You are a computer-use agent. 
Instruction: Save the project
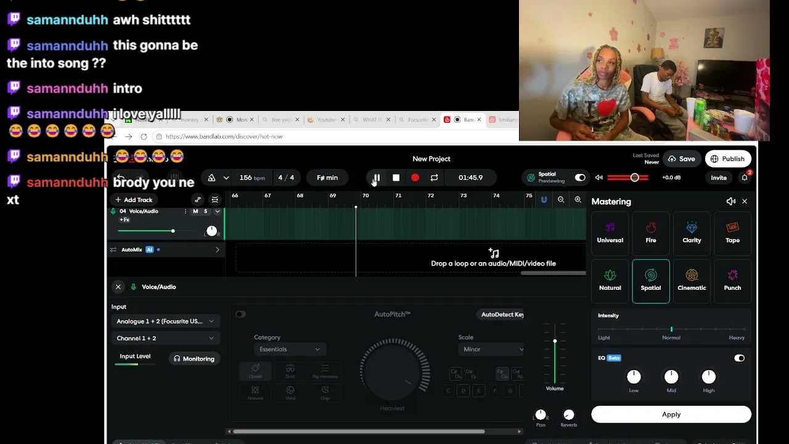(x=681, y=158)
